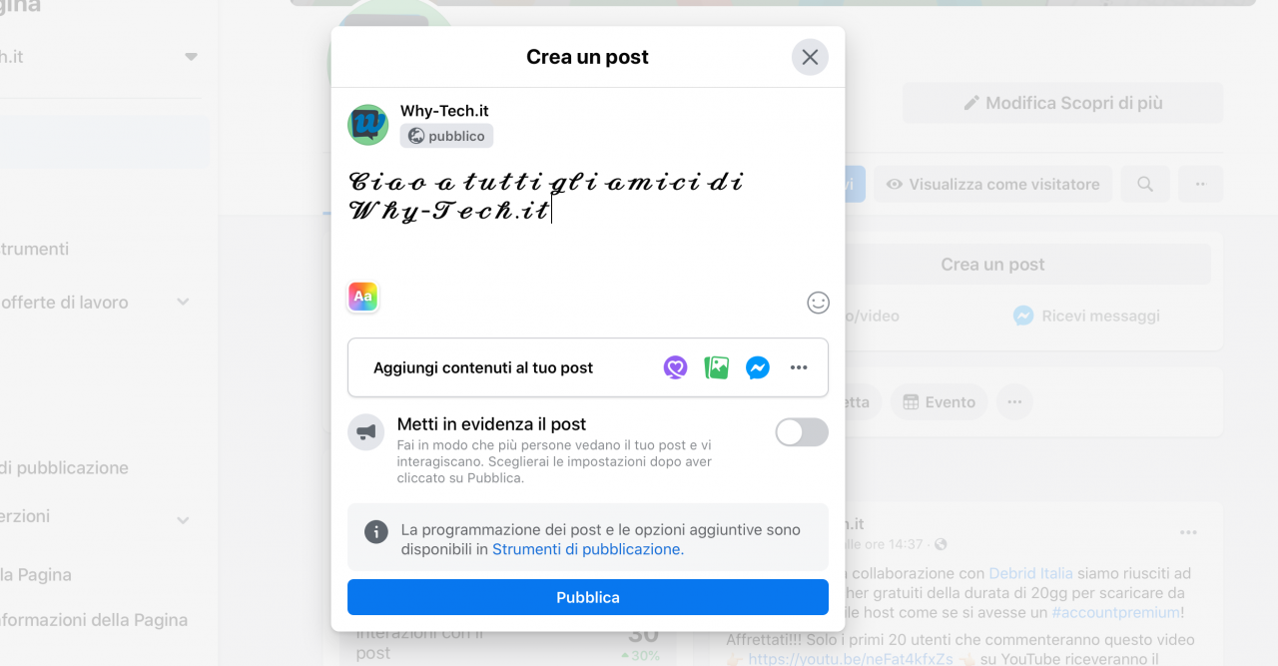Viewport: 1278px width, 666px height.
Task: Select the Evento tab behind the dialog
Action: [x=939, y=402]
